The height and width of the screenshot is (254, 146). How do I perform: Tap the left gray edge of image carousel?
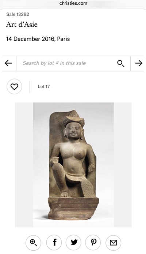pos(24,165)
